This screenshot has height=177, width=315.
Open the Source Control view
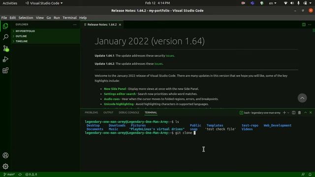click(5, 48)
